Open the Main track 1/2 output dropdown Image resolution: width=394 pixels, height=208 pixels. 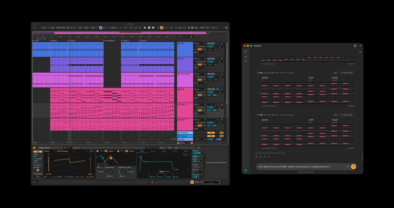[x=200, y=139]
